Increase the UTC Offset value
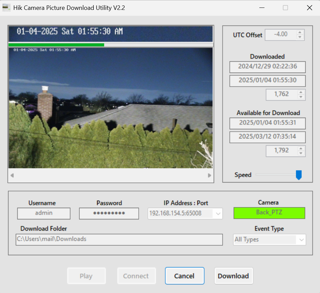Screen dimensions: 320x293 pyautogui.click(x=300, y=33)
